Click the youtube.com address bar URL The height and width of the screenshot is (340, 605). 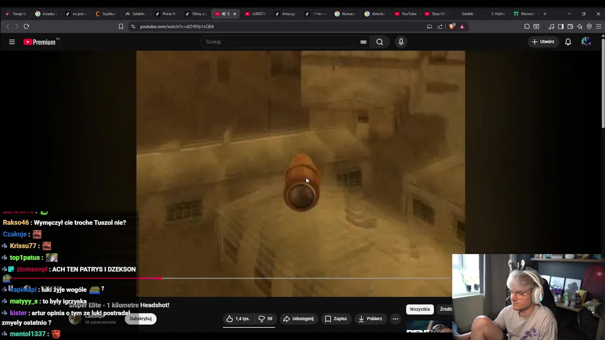[177, 26]
